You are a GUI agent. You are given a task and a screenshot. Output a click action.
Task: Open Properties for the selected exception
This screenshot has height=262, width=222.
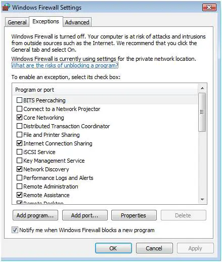click(x=134, y=215)
